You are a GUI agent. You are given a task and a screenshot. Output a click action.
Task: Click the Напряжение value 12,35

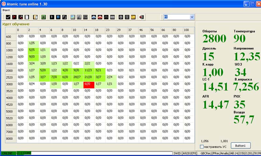[x=247, y=56]
